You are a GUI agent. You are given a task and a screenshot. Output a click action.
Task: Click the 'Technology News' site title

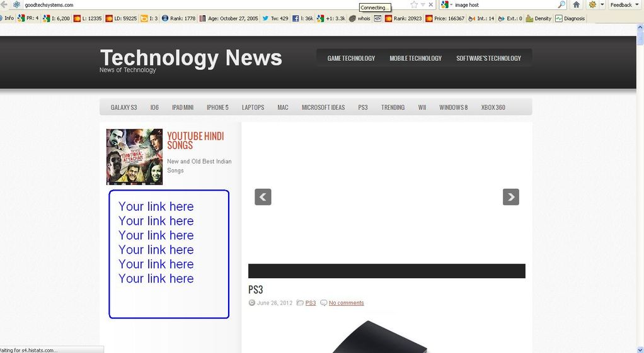pyautogui.click(x=191, y=57)
